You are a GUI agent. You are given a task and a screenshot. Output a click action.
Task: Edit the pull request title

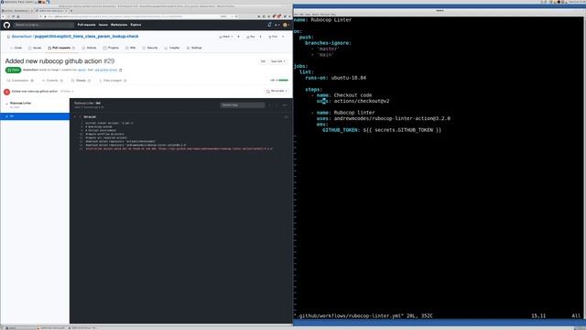(x=263, y=61)
